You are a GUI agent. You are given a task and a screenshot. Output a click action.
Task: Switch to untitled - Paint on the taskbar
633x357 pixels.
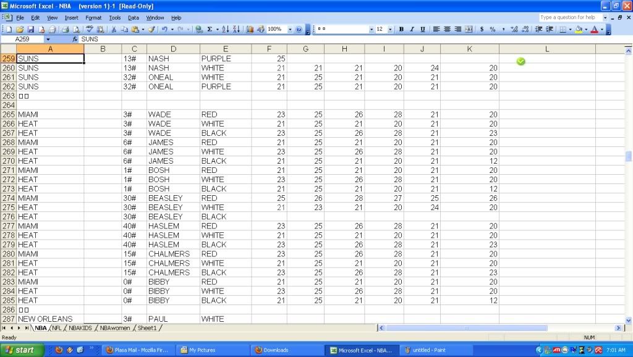pyautogui.click(x=436, y=350)
